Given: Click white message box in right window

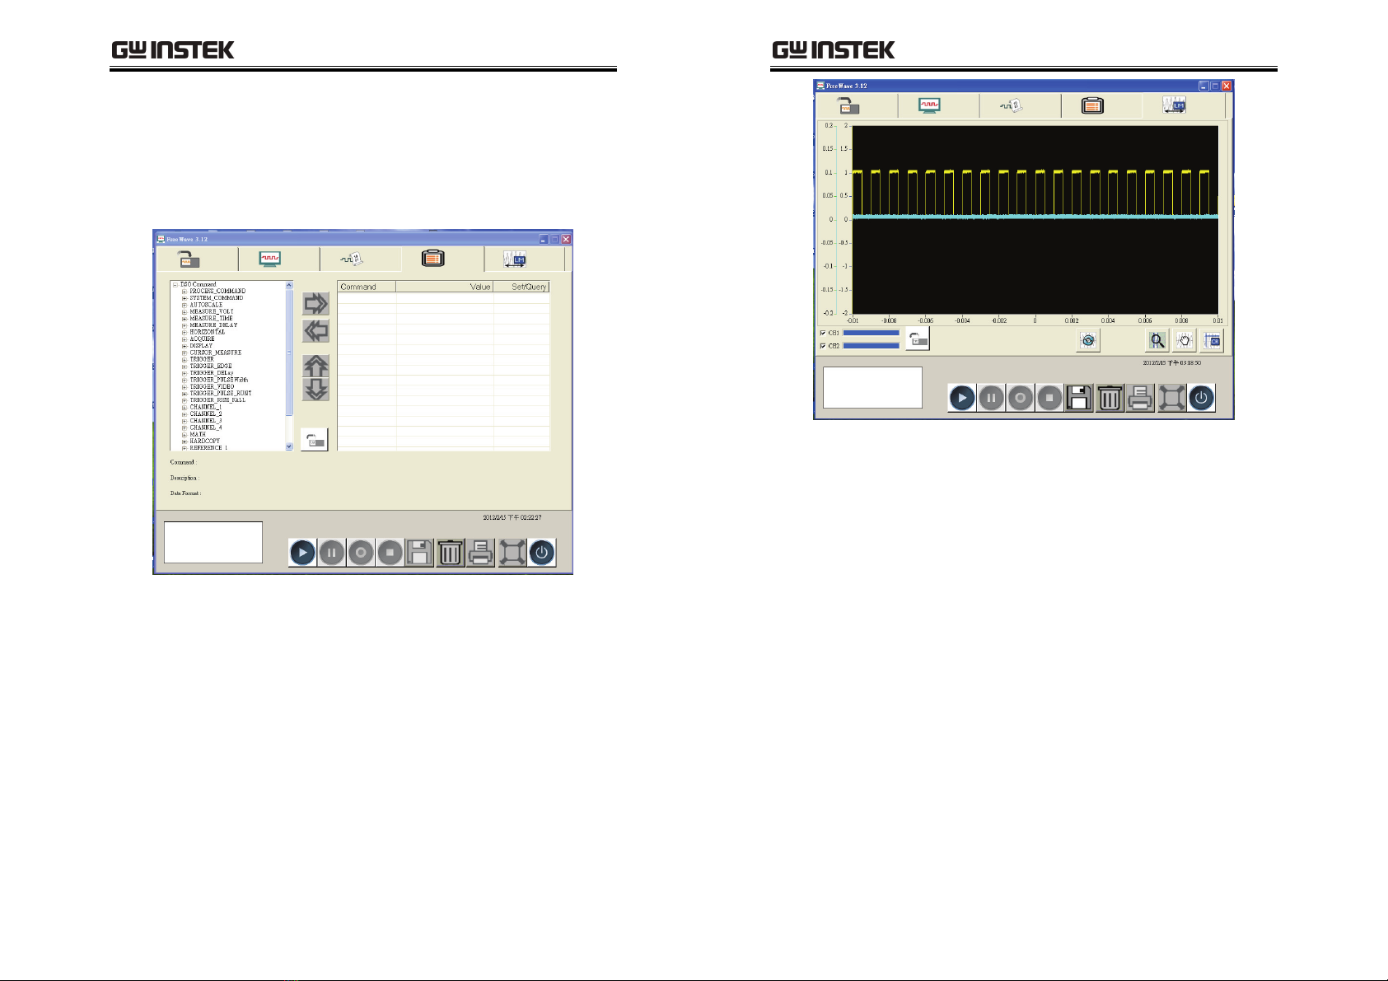Looking at the screenshot, I should pos(872,387).
